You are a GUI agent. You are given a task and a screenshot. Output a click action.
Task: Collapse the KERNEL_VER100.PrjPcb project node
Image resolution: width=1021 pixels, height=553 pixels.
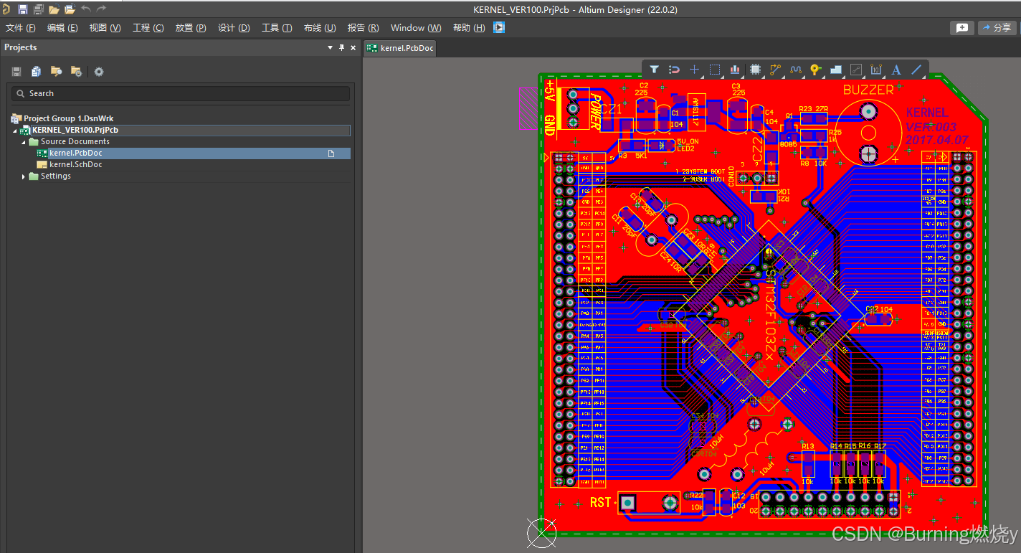[15, 131]
